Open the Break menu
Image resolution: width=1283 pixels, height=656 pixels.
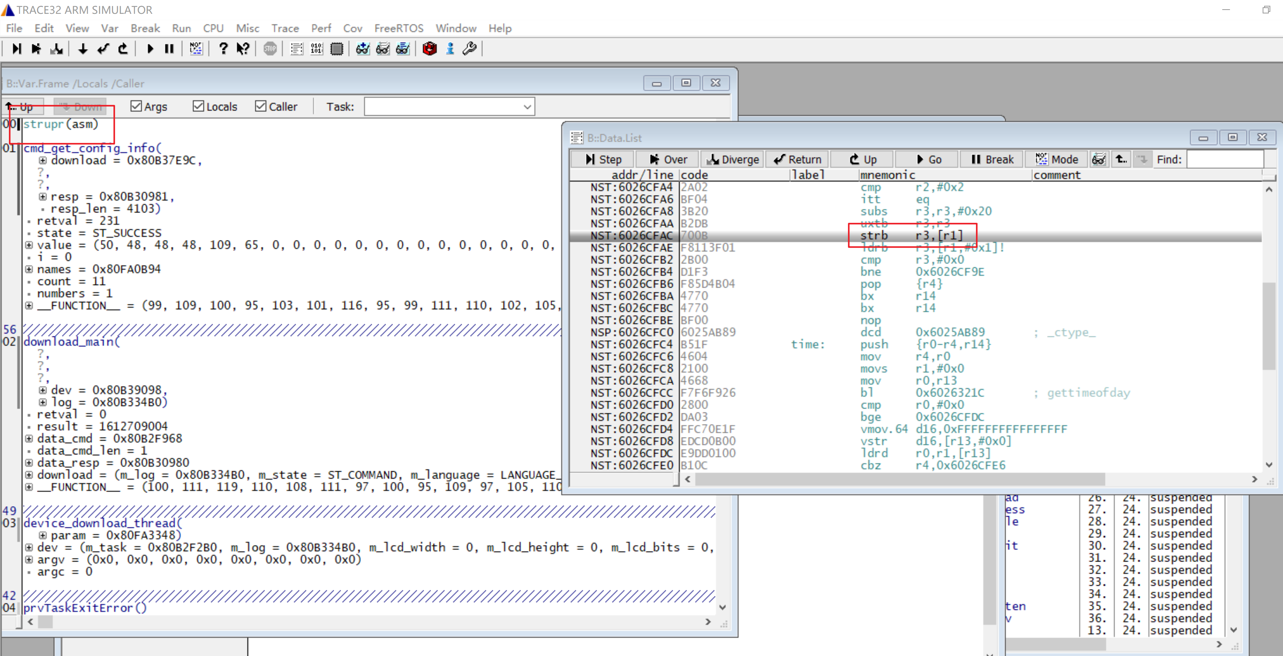145,28
